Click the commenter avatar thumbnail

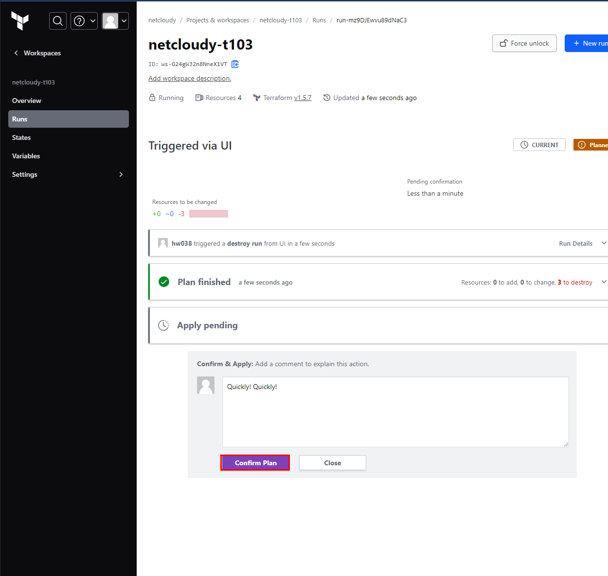pos(206,385)
